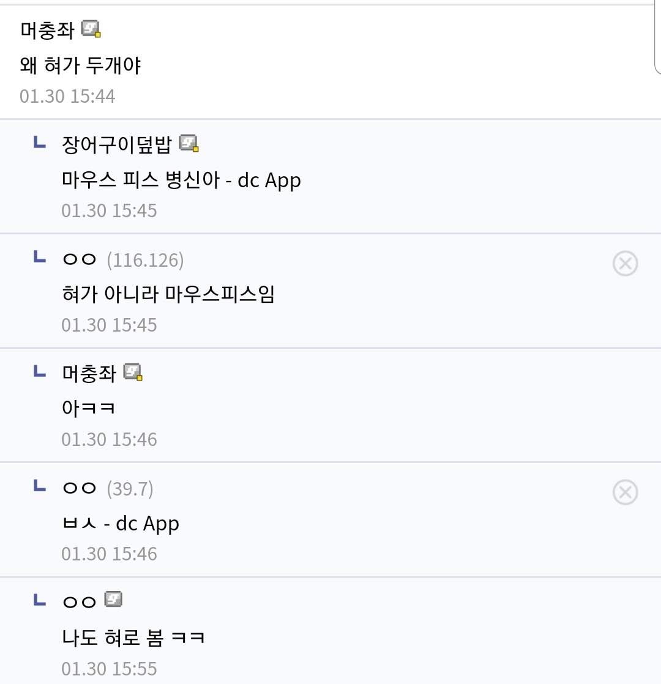Click the timestamp 01.30 15:44

[x=67, y=97]
